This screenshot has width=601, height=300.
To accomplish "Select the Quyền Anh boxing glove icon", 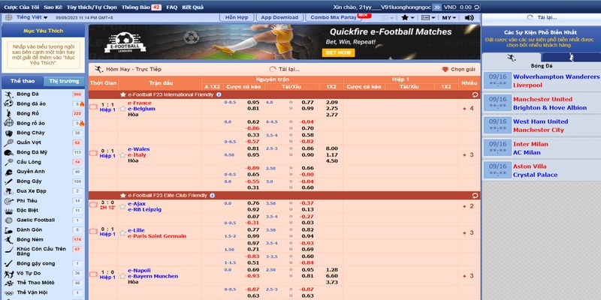I will click(x=8, y=172).
